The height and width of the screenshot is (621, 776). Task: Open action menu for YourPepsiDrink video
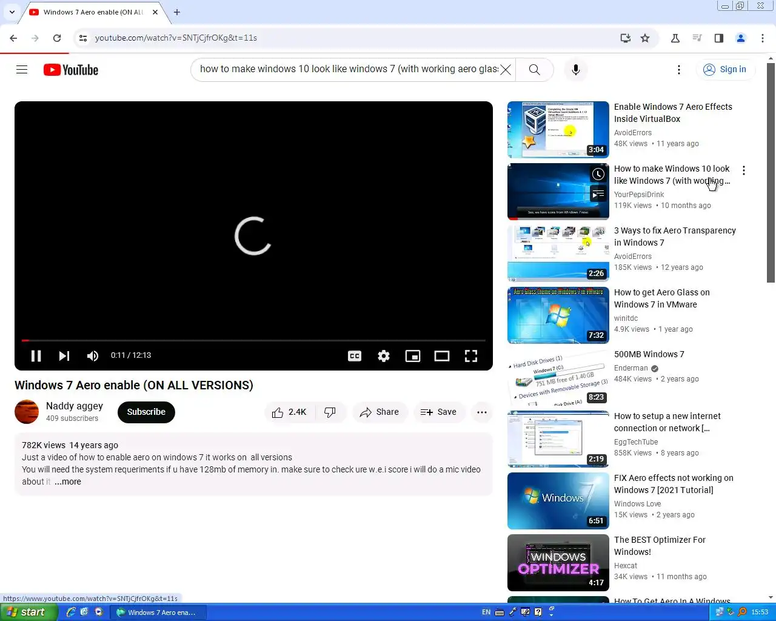pyautogui.click(x=744, y=171)
